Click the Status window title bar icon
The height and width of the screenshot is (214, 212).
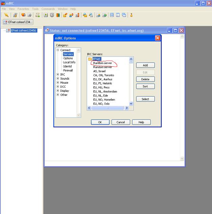47,30
